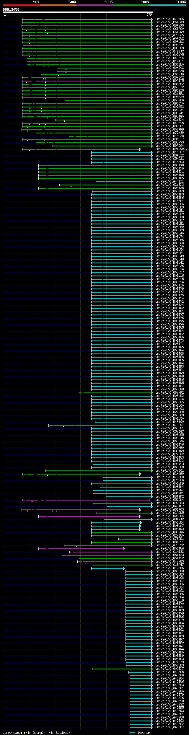The height and width of the screenshot is (735, 189).
Task: Open hit UniRef100_Q4VKB5
Action: (x=170, y=562)
